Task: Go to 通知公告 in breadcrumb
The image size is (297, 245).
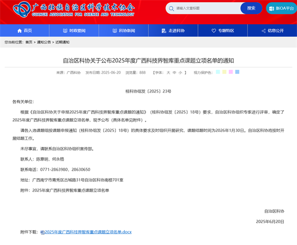Action: pos(44,42)
